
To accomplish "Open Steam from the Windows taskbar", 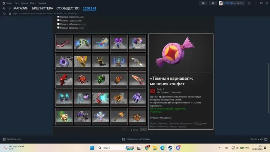I will coord(170,148).
